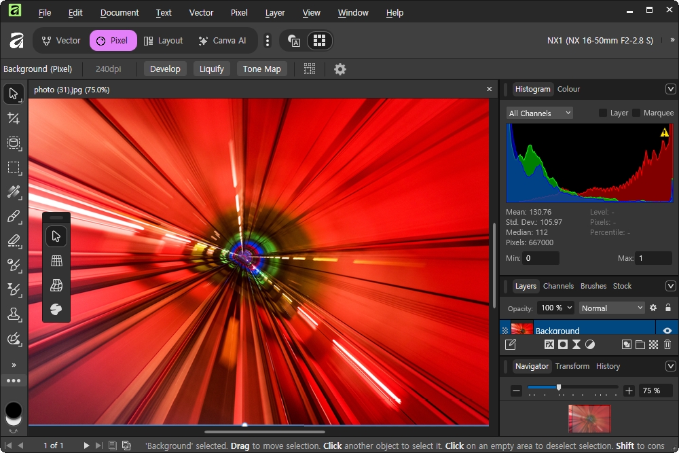Image resolution: width=679 pixels, height=453 pixels.
Task: Open the layer Opacity 100 % dropdown
Action: pos(555,308)
